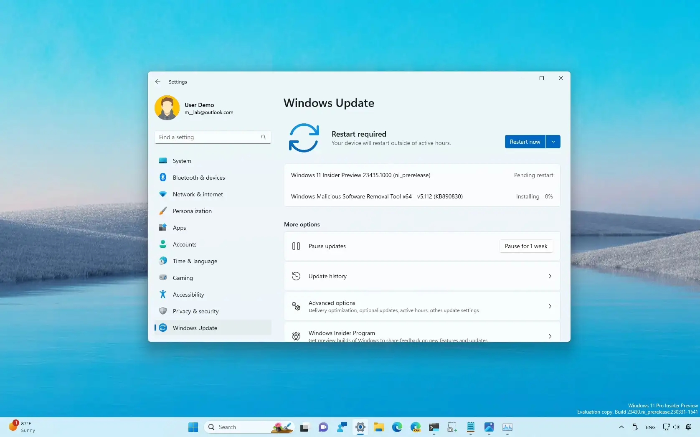Open Time & language settings
The image size is (700, 437).
click(x=213, y=261)
